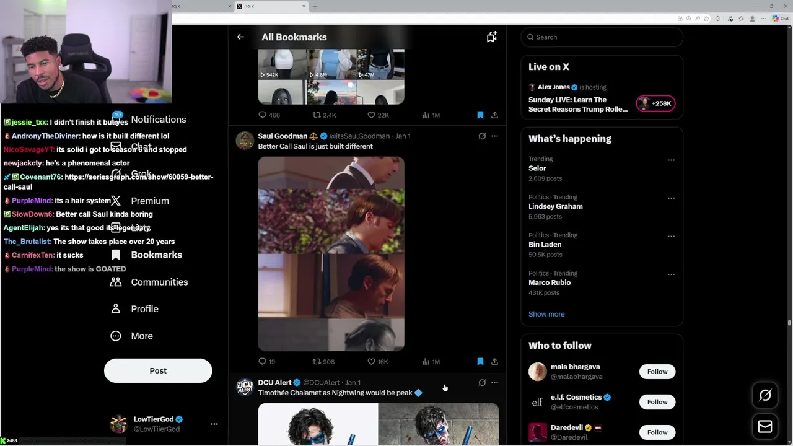Open LowTierGod account avatar
Image resolution: width=793 pixels, height=446 pixels.
tap(118, 424)
